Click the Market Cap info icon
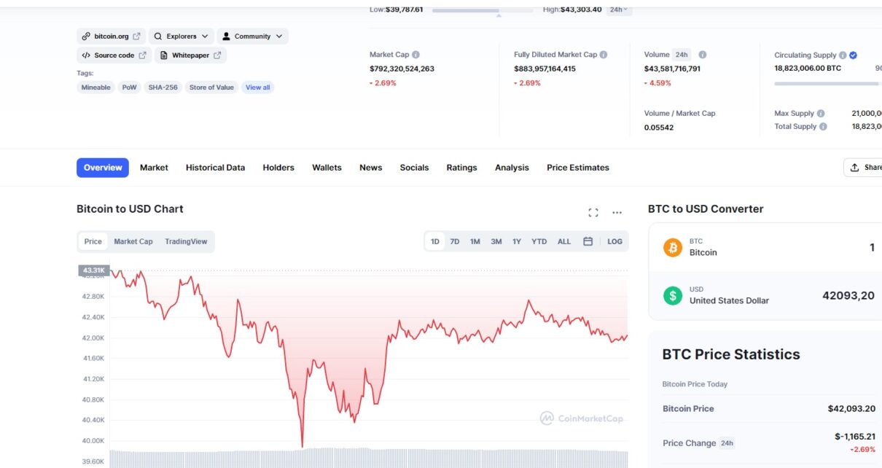 point(415,55)
